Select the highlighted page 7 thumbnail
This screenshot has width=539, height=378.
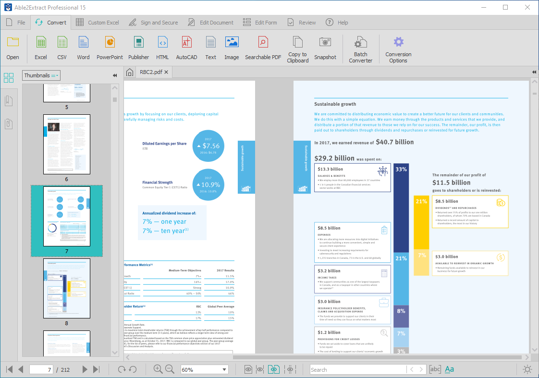click(x=67, y=217)
